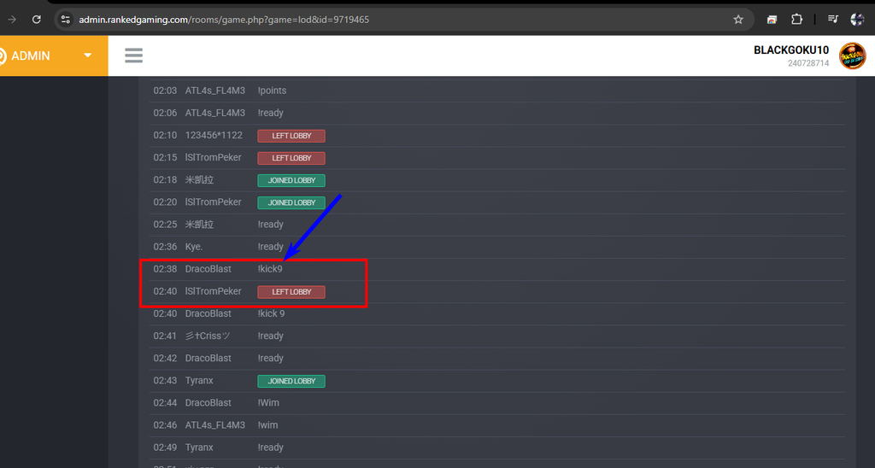Click the BLACKGOKU10 username
This screenshot has width=875, height=468.
click(790, 50)
